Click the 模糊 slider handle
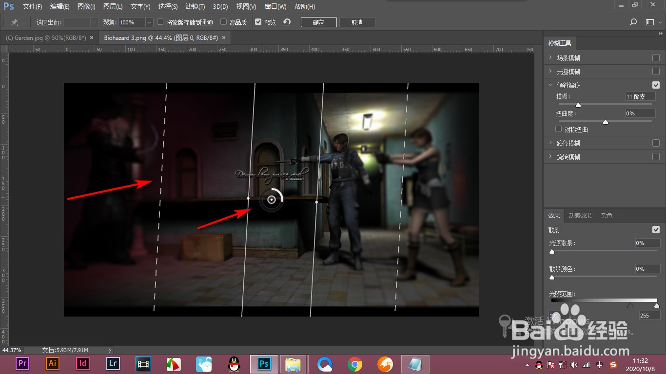 [578, 105]
